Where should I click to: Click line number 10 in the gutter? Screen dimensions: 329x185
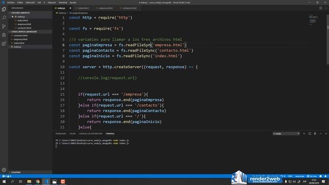(x=62, y=67)
